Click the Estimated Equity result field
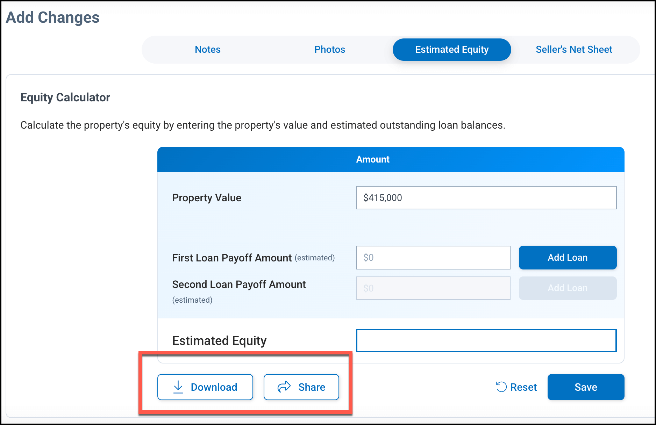This screenshot has height=425, width=656. 486,340
